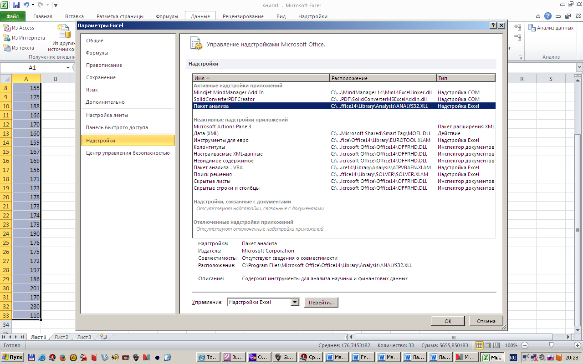Select SolidConverterPDFCreator add-in row

[x=344, y=99]
